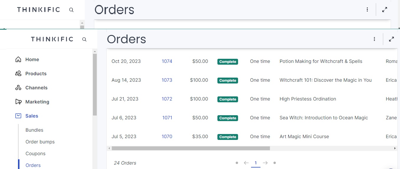Go to previous page arrow in pagination
400x169 pixels.
[x=246, y=163]
